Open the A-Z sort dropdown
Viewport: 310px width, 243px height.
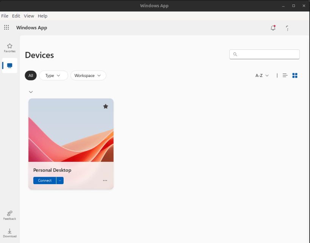click(262, 75)
